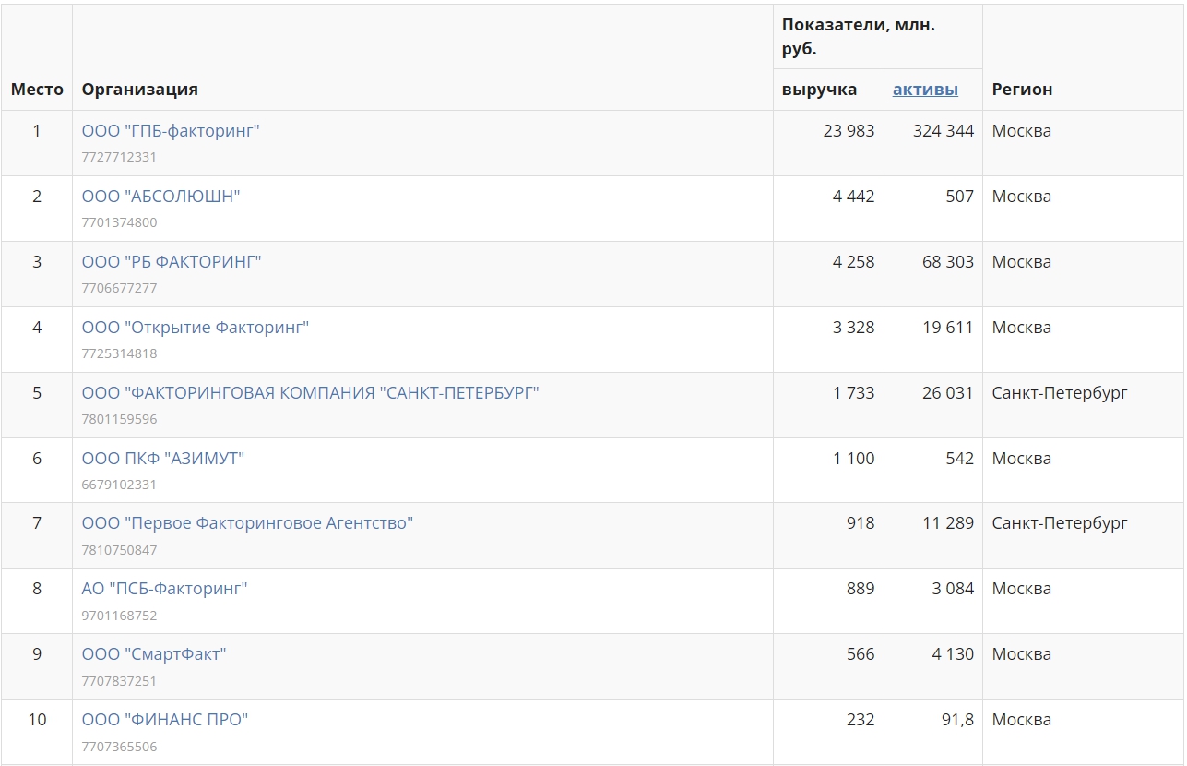Select assets value 507
This screenshot has width=1187, height=766.
point(960,197)
